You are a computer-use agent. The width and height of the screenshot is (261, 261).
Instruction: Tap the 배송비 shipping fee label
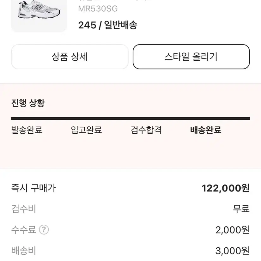point(23,251)
